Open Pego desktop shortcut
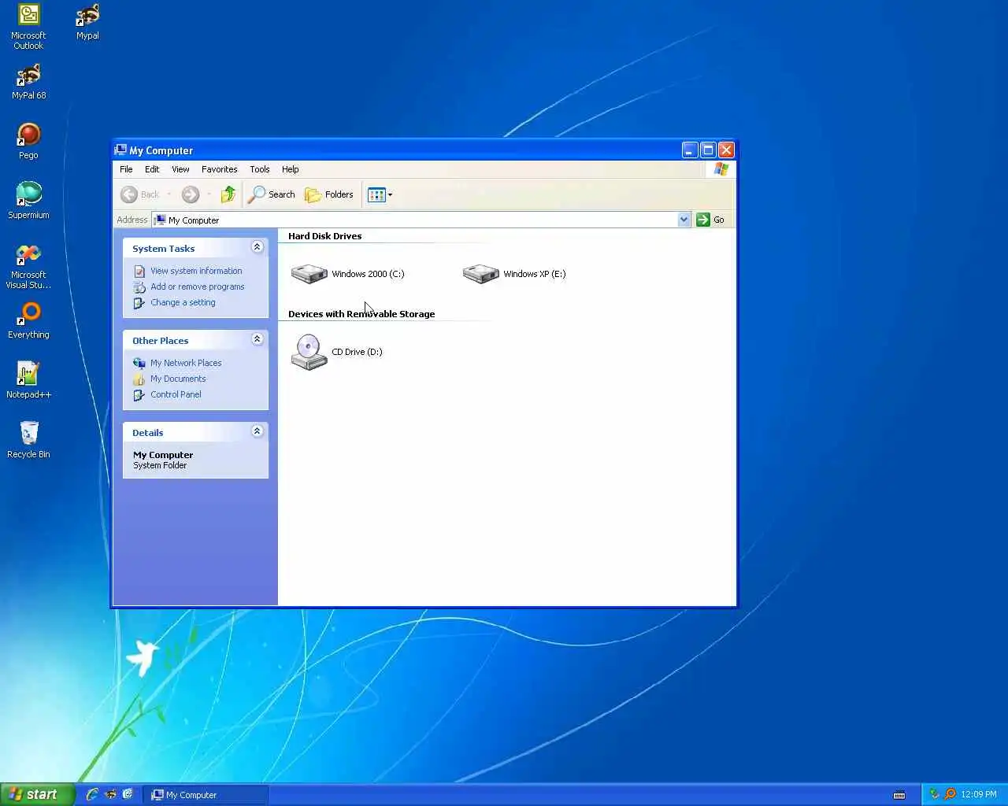Image resolution: width=1008 pixels, height=806 pixels. click(28, 142)
